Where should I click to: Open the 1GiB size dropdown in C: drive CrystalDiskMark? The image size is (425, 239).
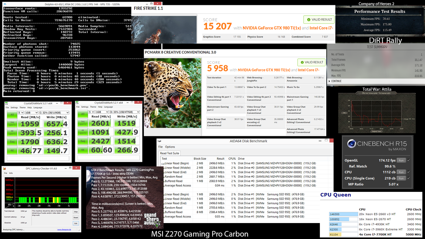(31, 113)
